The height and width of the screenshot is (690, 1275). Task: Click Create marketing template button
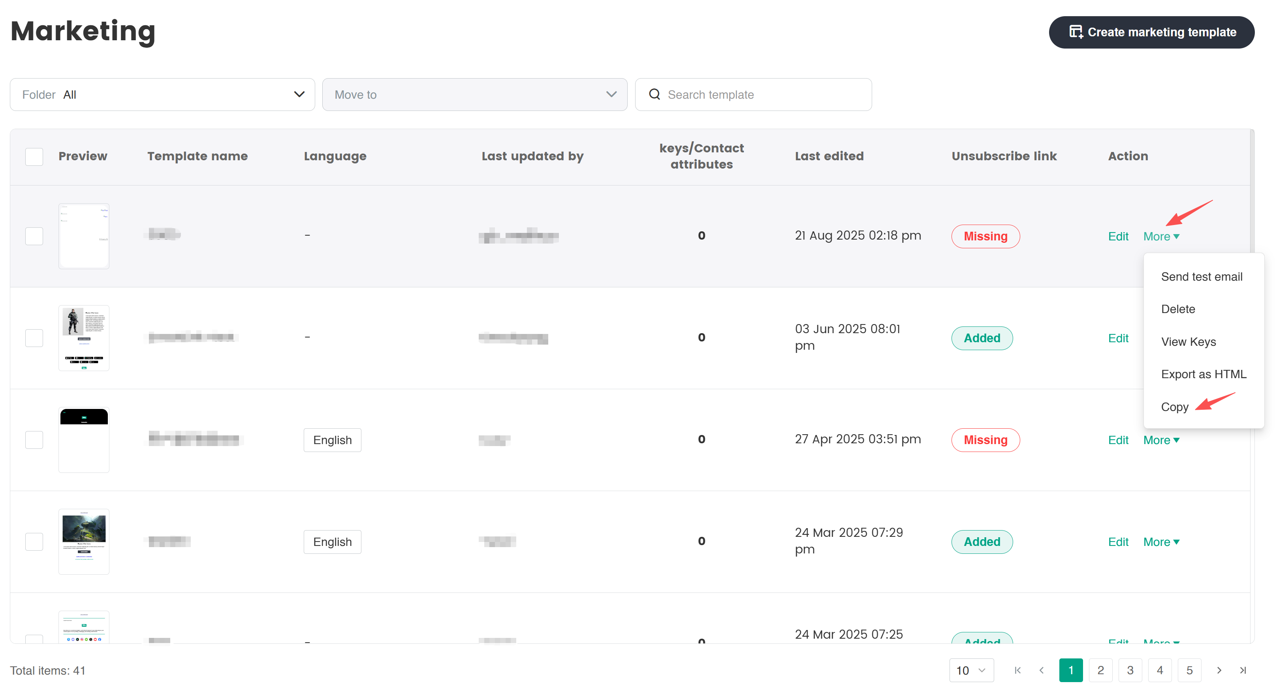1151,32
